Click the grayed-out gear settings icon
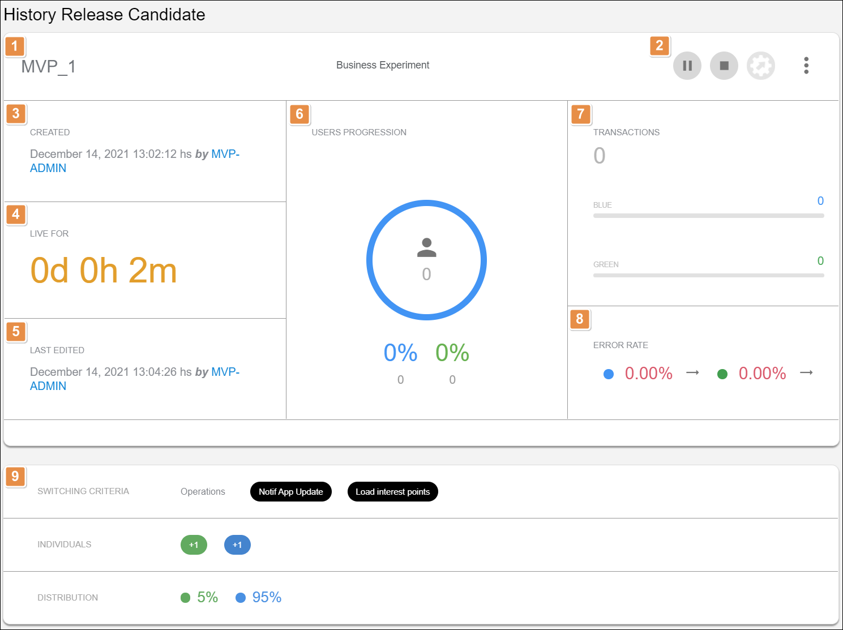Viewport: 843px width, 630px height. tap(760, 66)
